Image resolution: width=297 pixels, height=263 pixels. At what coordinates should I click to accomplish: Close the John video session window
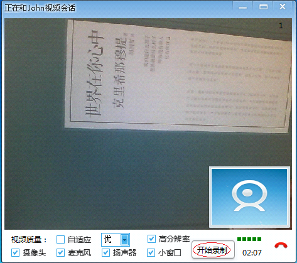point(283,7)
